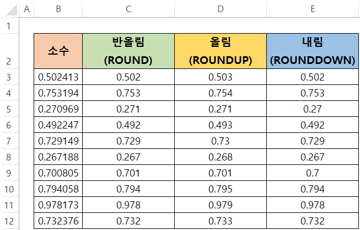The width and height of the screenshot is (360, 230).
Task: Click the 소수 header cell
Action: click(x=58, y=51)
